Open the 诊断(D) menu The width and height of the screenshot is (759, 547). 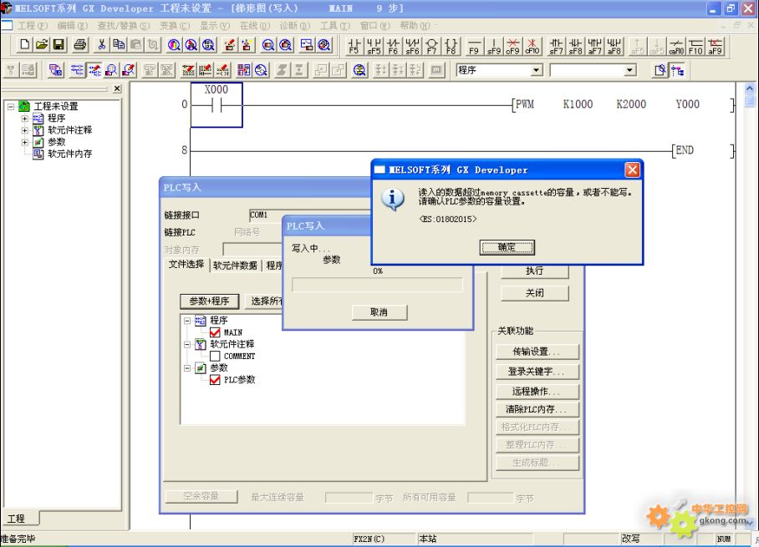click(295, 25)
